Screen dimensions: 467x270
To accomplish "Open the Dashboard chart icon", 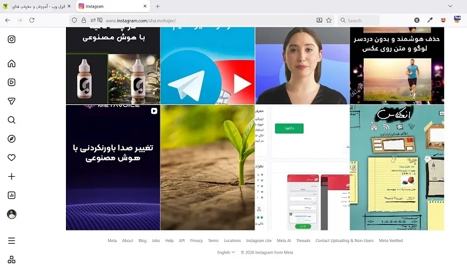I will pyautogui.click(x=12, y=195).
